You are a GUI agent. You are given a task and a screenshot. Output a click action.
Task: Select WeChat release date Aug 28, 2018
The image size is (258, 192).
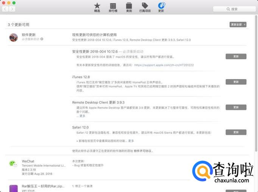[37, 174]
